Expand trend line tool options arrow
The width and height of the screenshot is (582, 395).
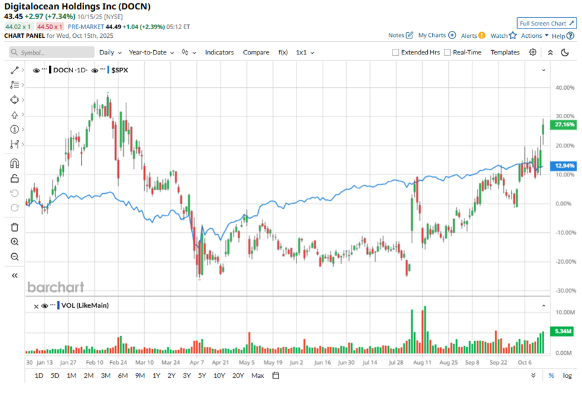click(23, 70)
